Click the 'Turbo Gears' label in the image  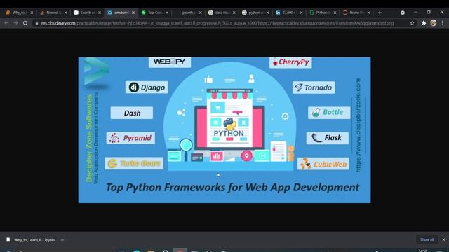(134, 163)
